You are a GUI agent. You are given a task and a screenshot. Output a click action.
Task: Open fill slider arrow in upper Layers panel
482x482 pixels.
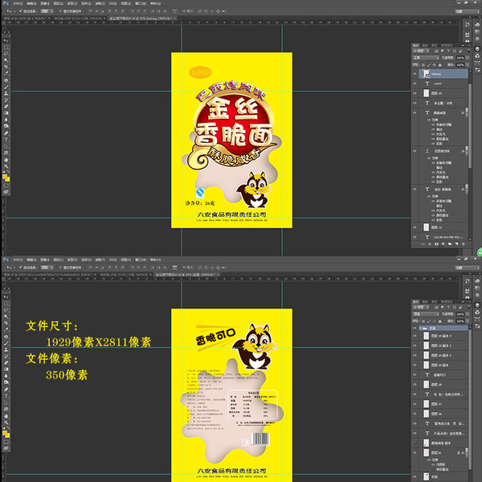tap(468, 65)
